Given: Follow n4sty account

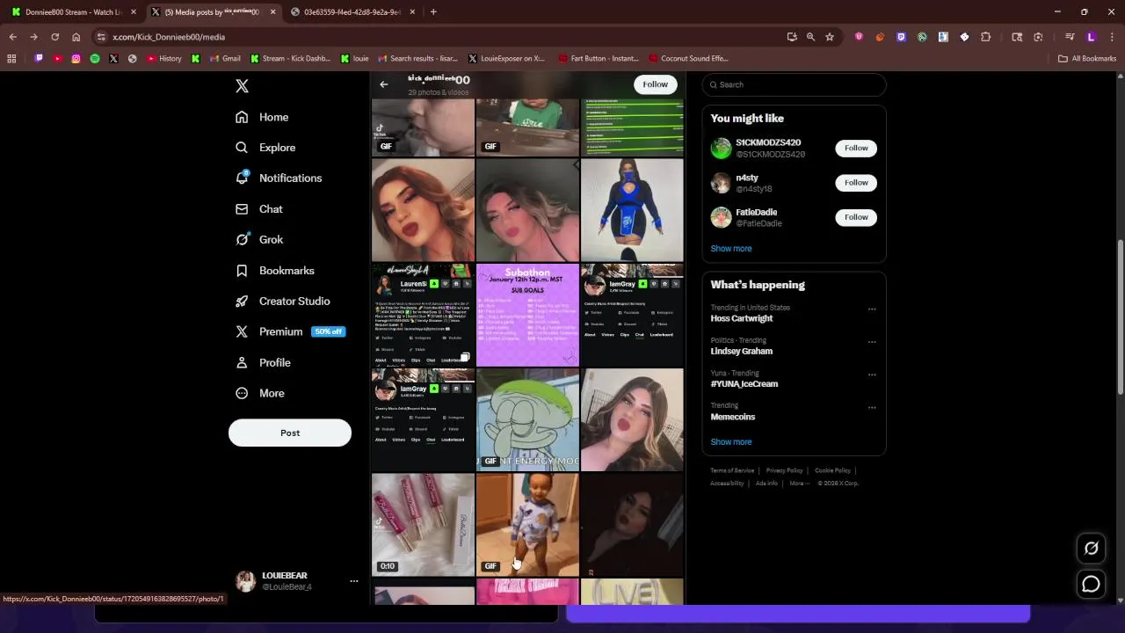Looking at the screenshot, I should tap(856, 183).
